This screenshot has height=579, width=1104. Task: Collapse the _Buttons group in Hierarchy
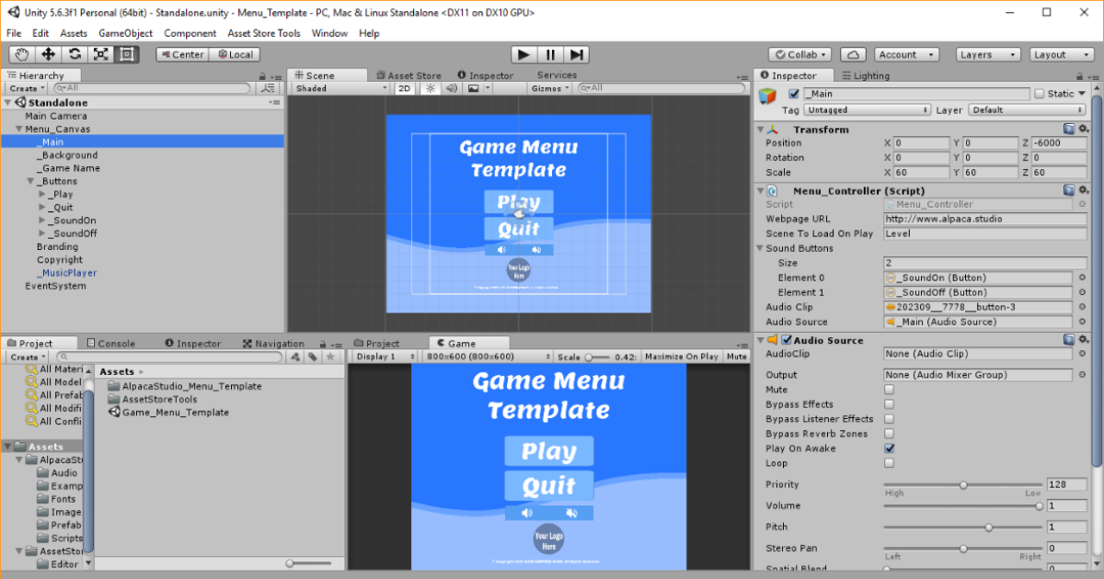[32, 181]
